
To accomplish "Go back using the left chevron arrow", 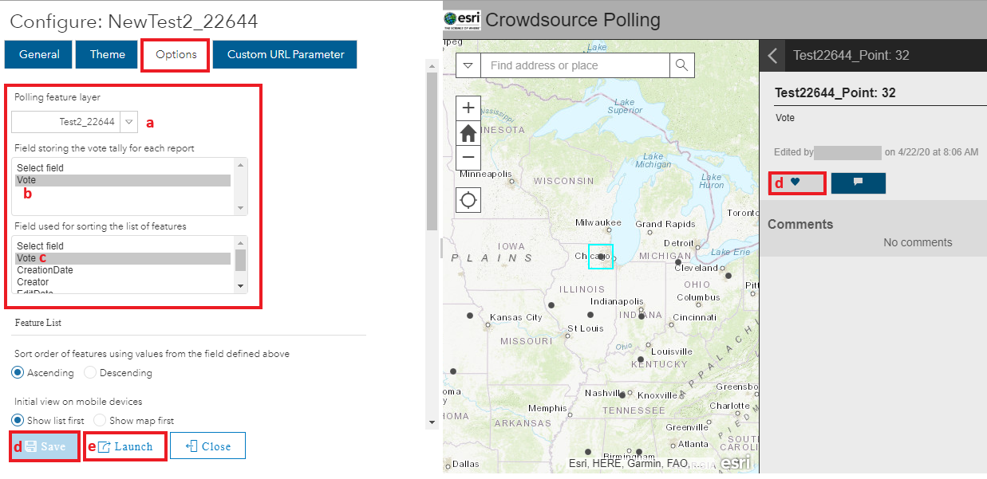I will (x=772, y=55).
